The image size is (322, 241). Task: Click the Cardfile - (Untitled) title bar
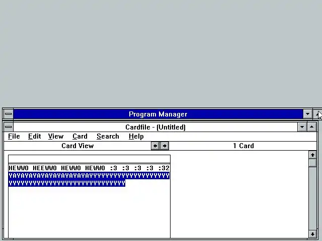(155, 127)
